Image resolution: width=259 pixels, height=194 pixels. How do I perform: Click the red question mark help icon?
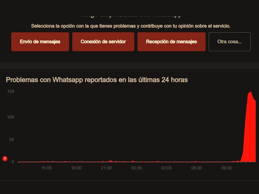(x=5, y=159)
